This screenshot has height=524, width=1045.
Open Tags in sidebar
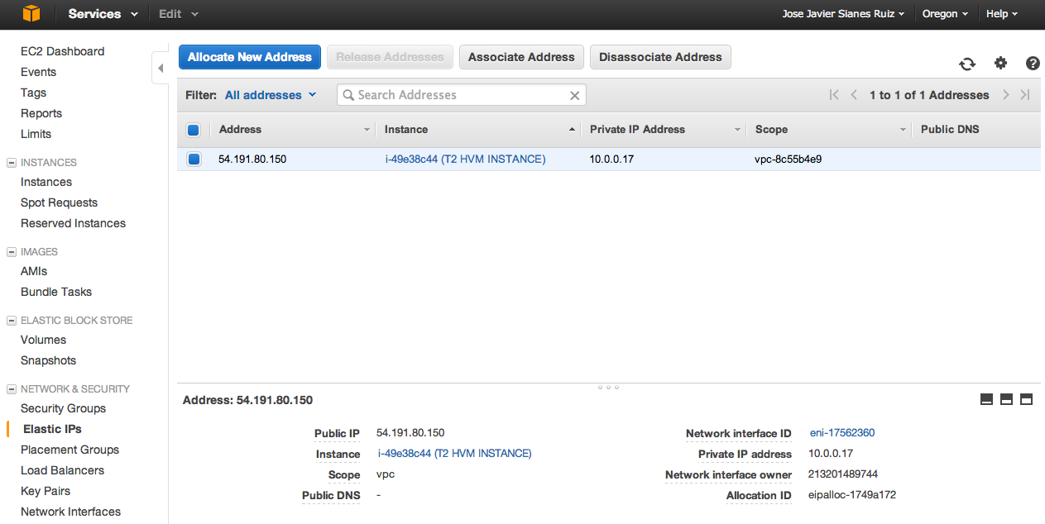tap(33, 93)
